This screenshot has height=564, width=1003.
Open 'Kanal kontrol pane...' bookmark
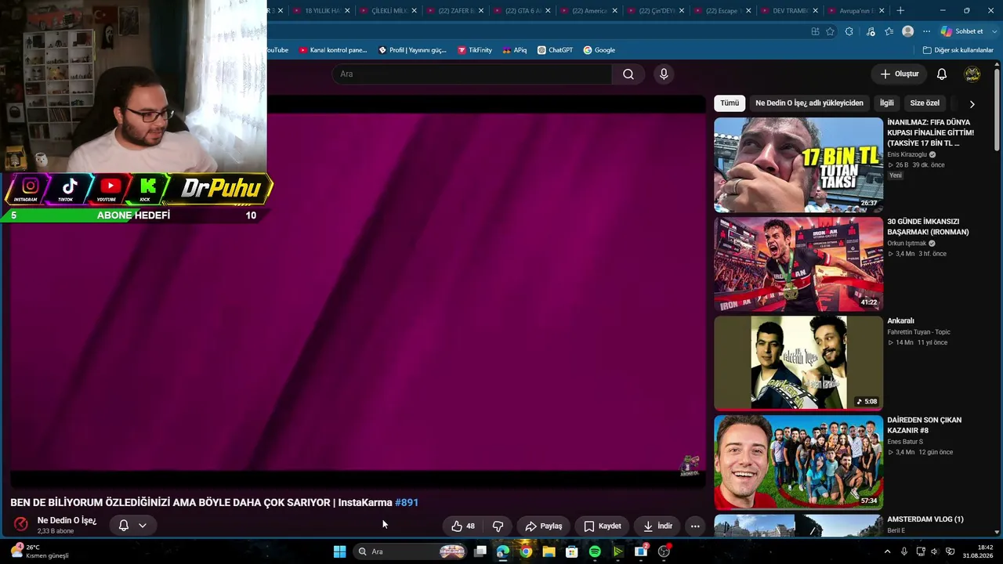coord(333,50)
